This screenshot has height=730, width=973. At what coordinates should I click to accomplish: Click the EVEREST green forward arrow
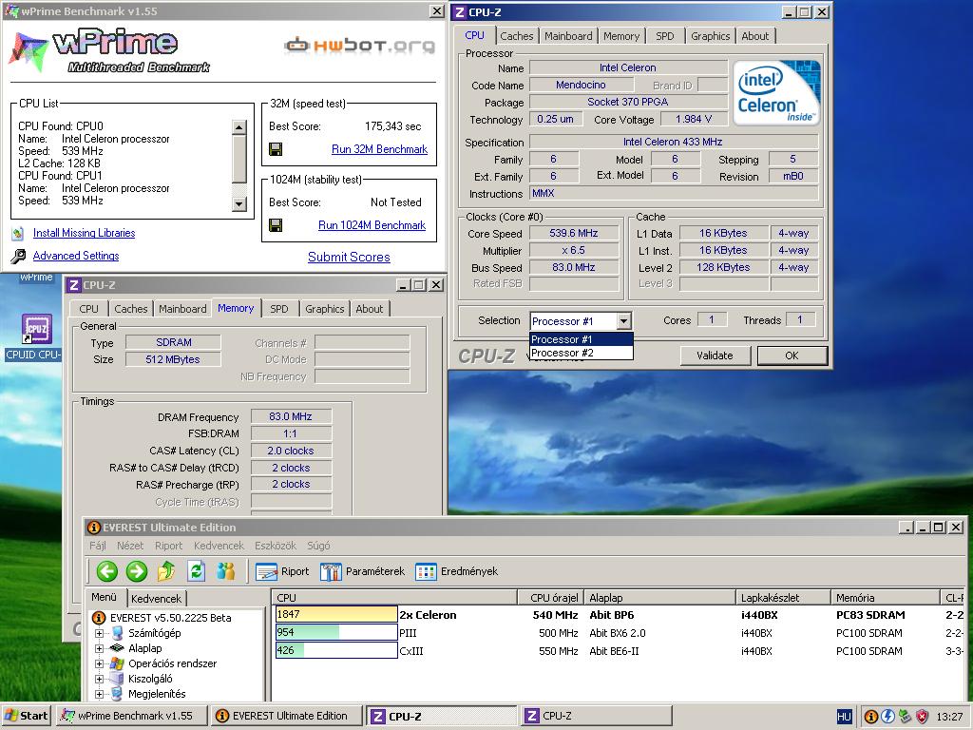[137, 571]
